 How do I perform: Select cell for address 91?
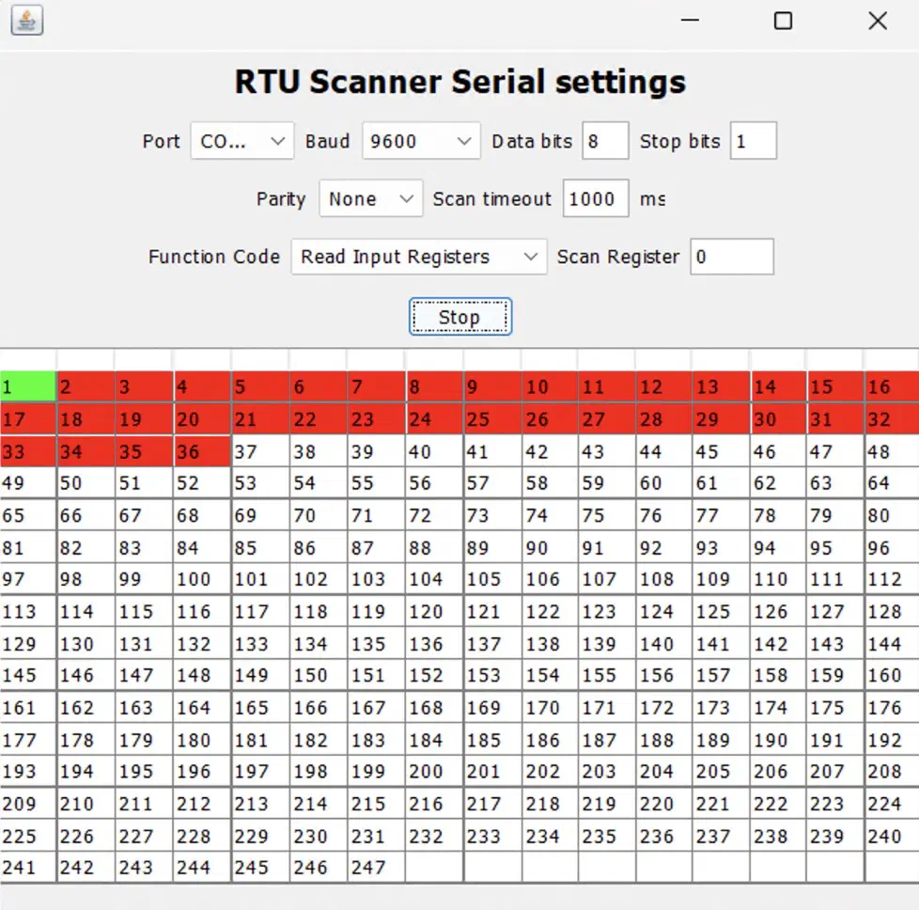coord(607,548)
